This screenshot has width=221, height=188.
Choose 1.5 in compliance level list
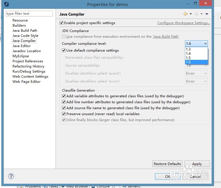pyautogui.click(x=196, y=58)
